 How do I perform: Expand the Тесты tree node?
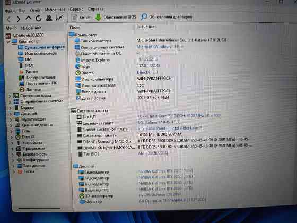[14, 172]
